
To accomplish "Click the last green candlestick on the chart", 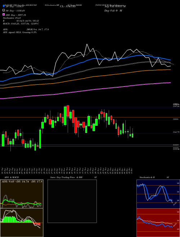I will 132,135.
